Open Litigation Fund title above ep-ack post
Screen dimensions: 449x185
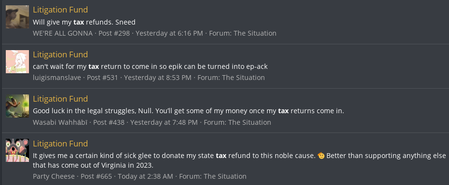pos(60,54)
